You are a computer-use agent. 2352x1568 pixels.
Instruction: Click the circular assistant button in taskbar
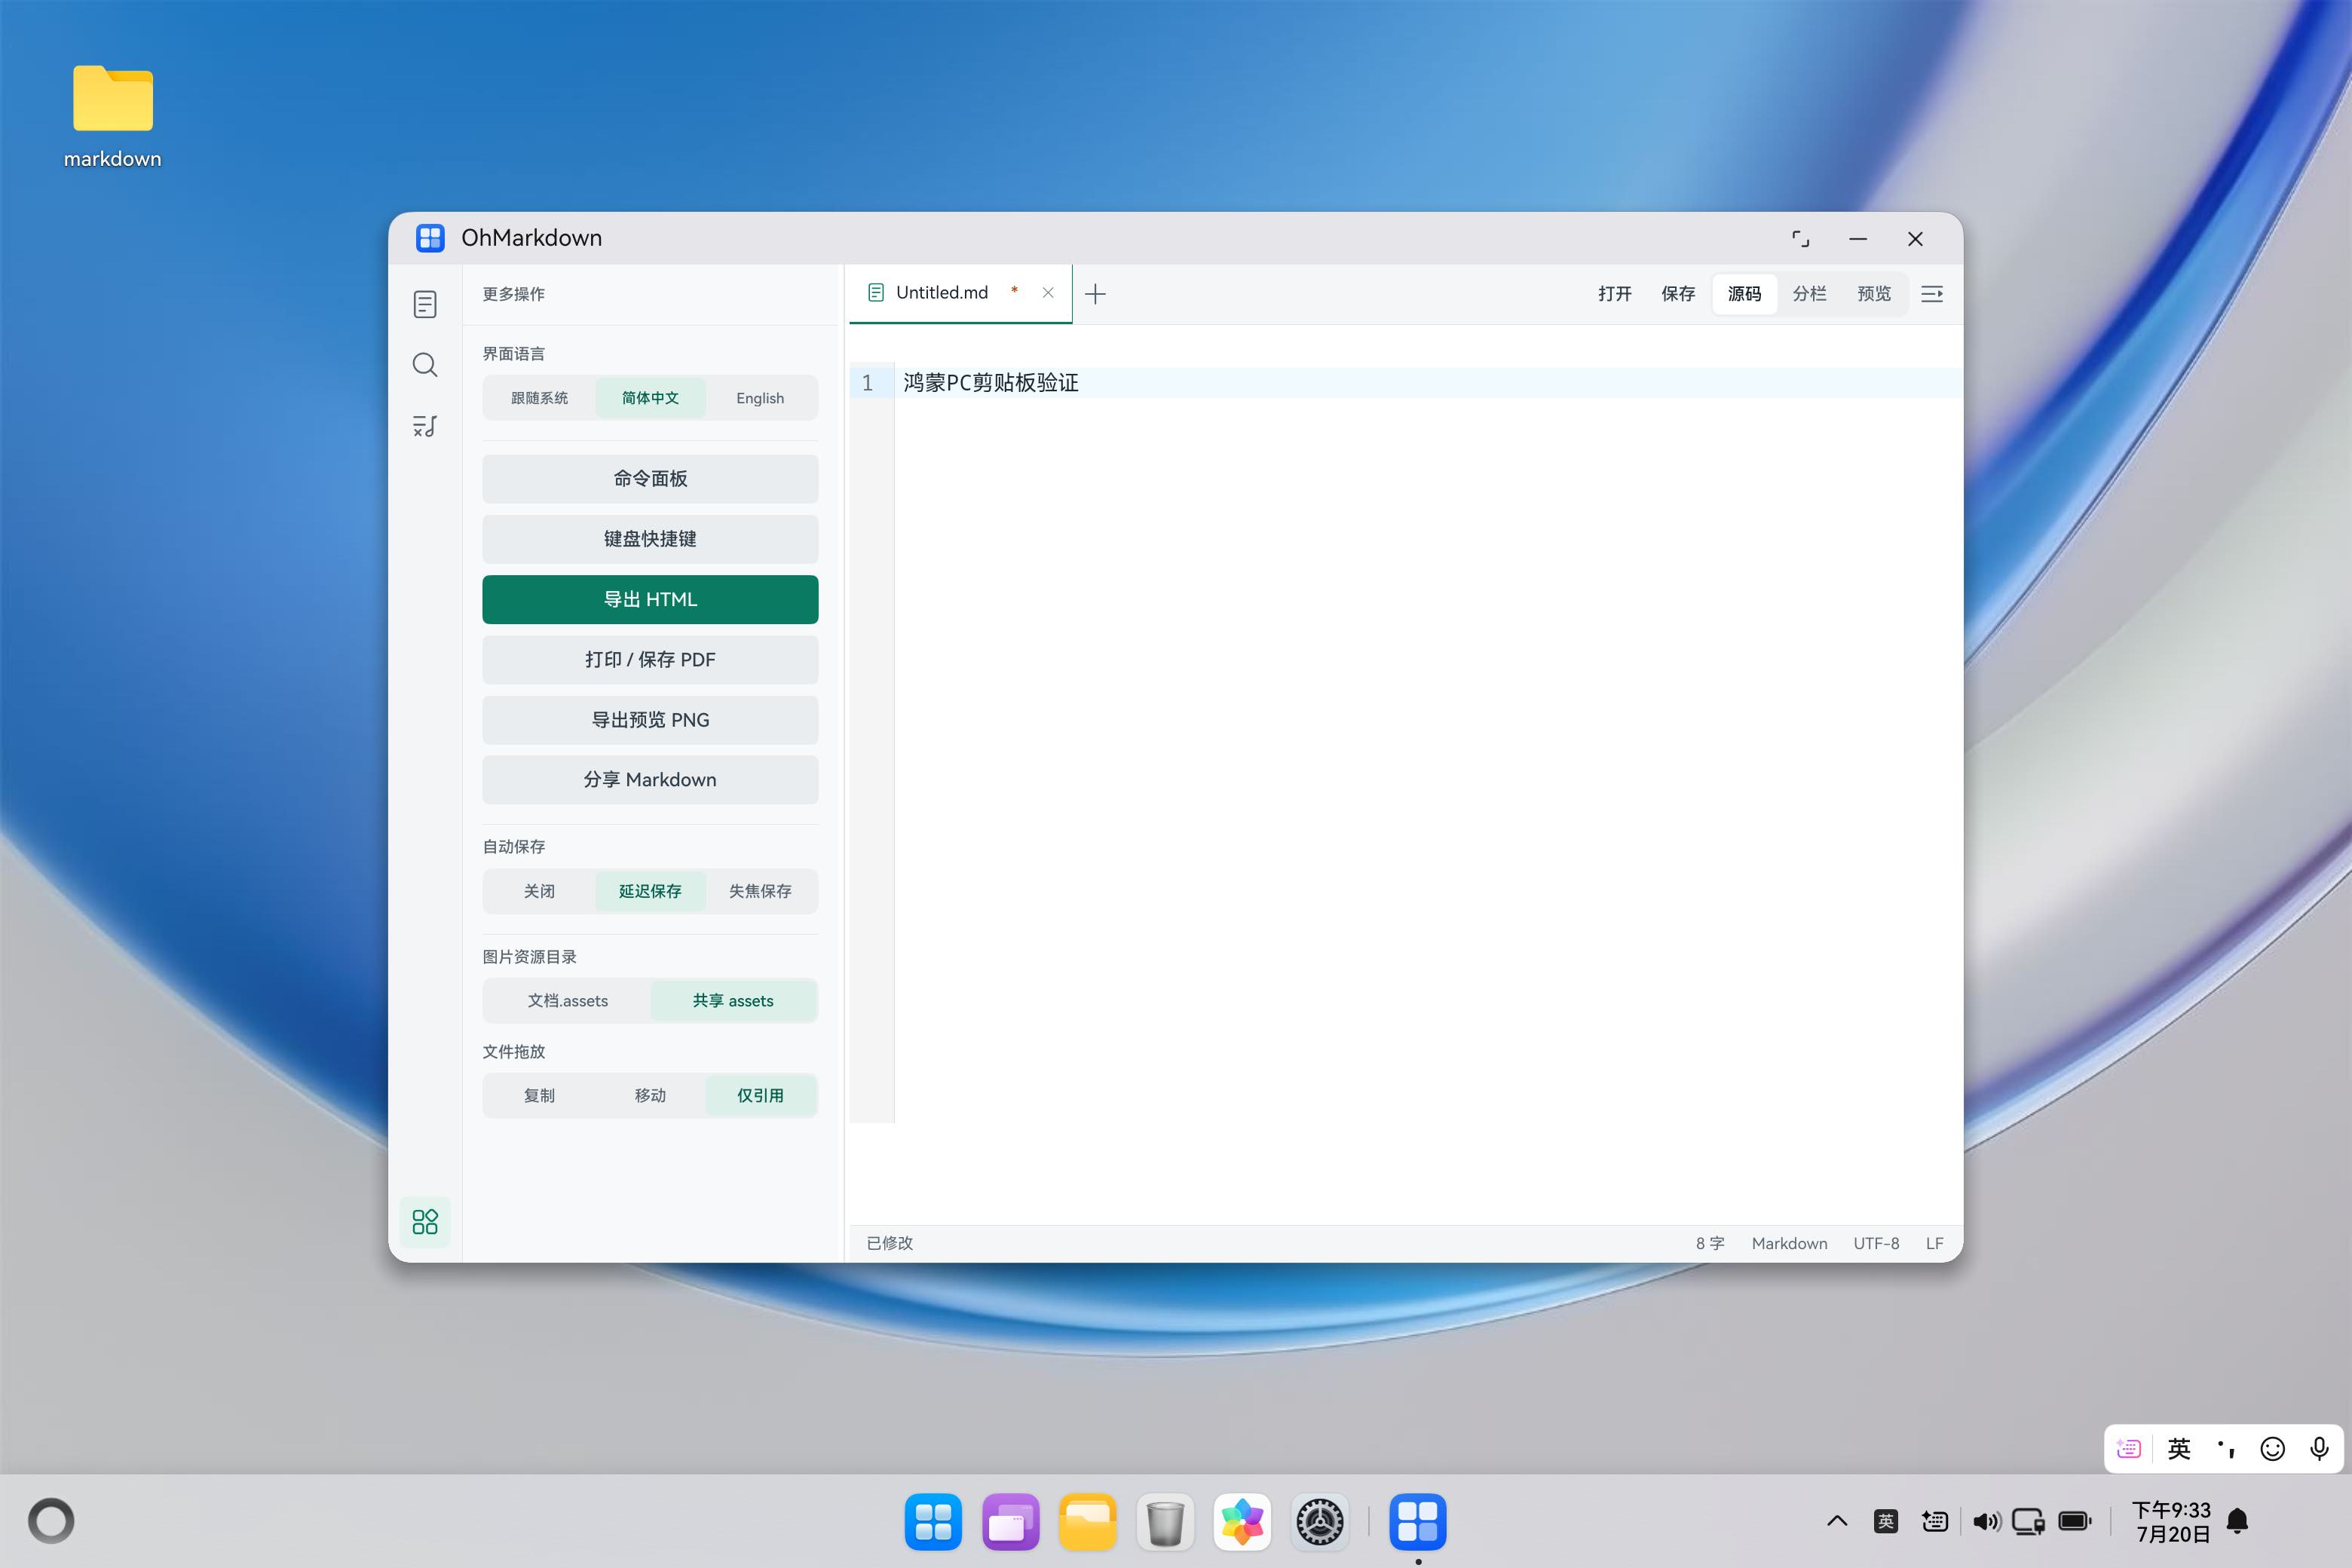(51, 1521)
